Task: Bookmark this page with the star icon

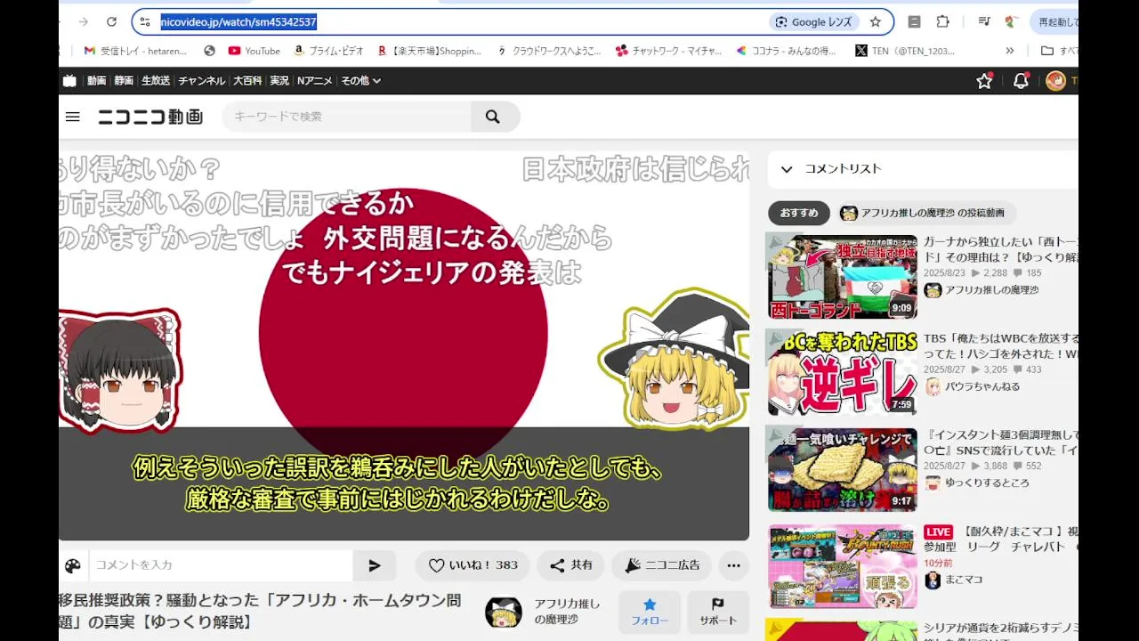Action: coord(876,21)
